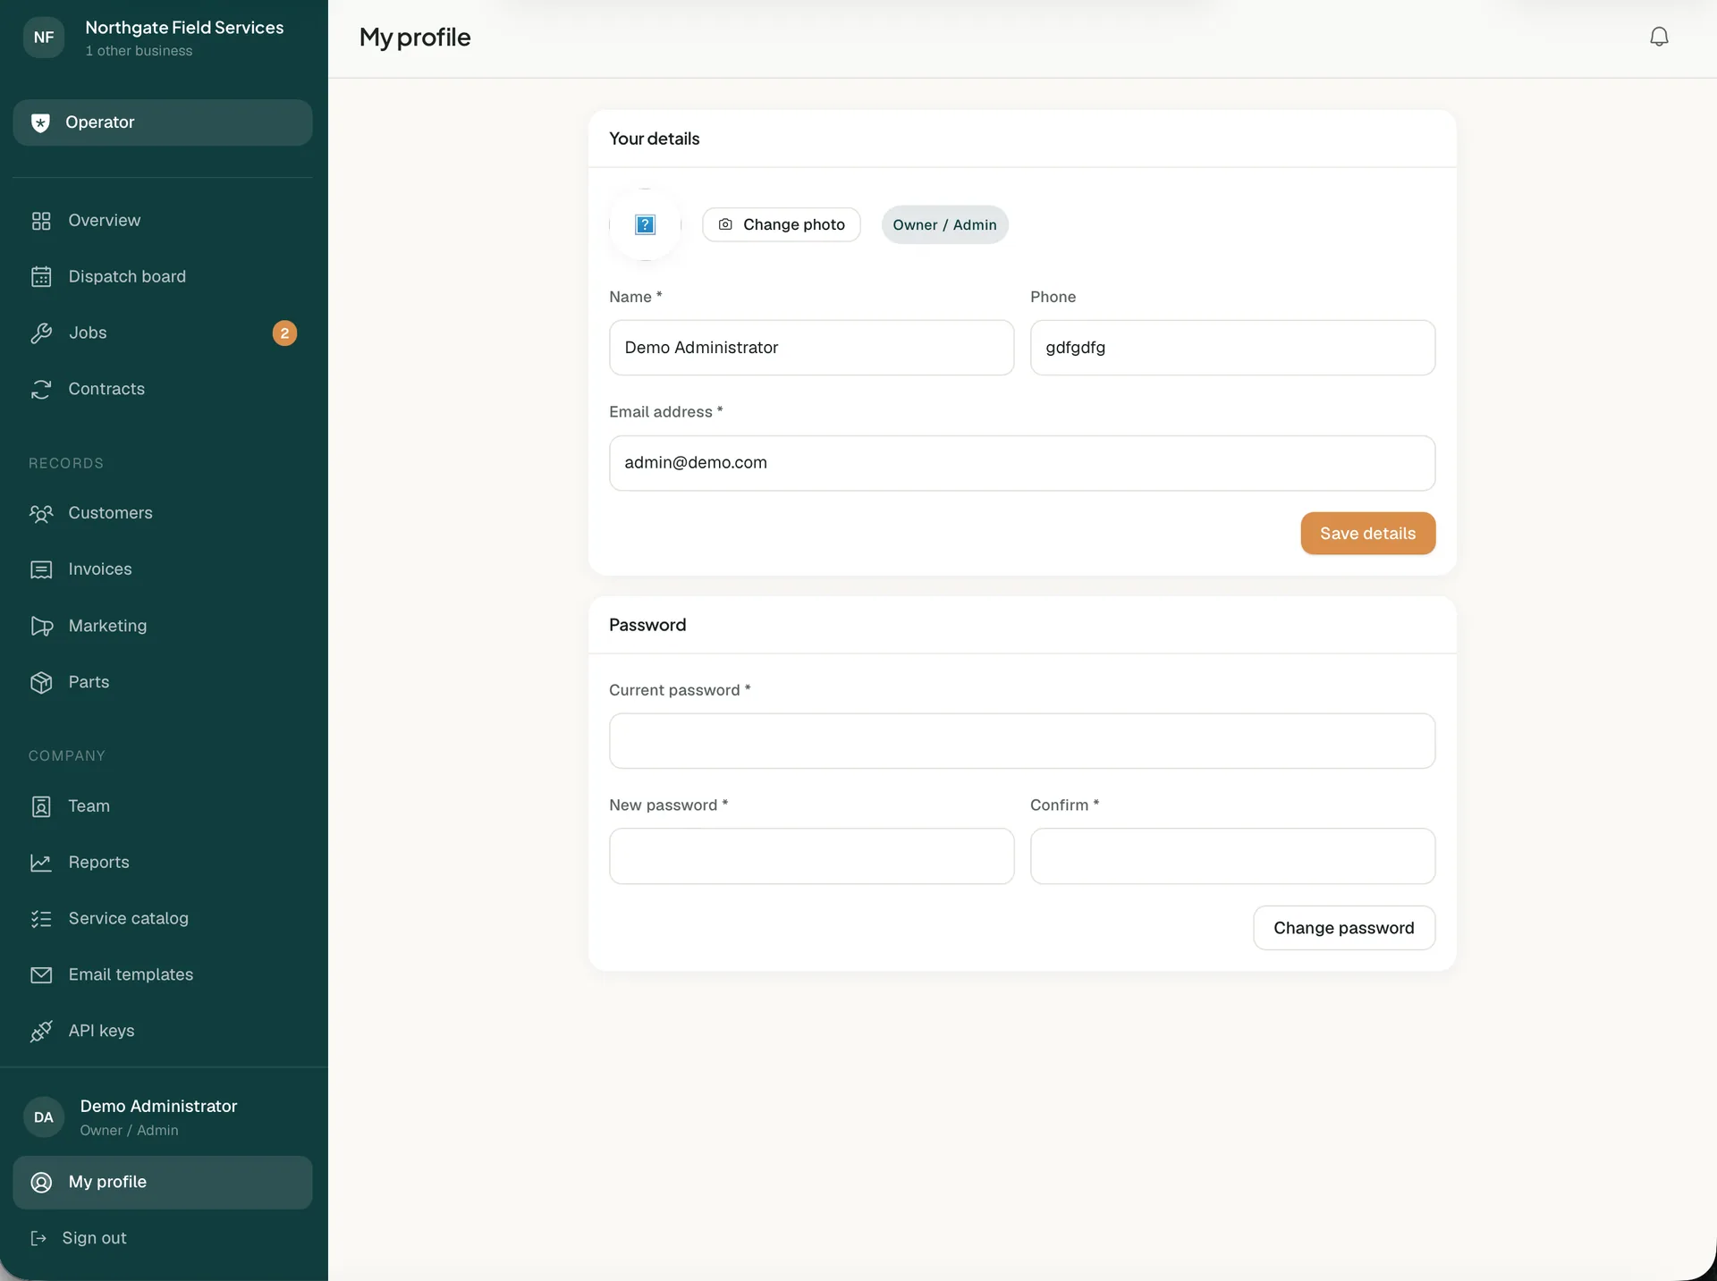The height and width of the screenshot is (1281, 1717).
Task: Click the My profile person icon
Action: (x=41, y=1183)
